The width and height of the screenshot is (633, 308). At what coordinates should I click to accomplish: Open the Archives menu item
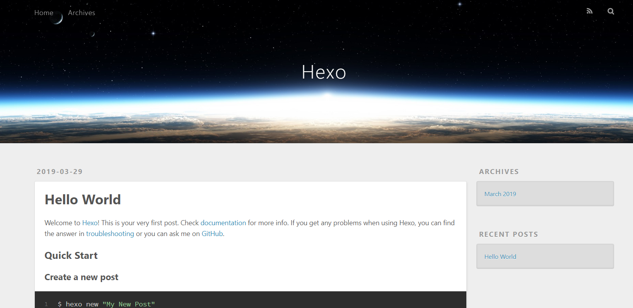coord(82,13)
